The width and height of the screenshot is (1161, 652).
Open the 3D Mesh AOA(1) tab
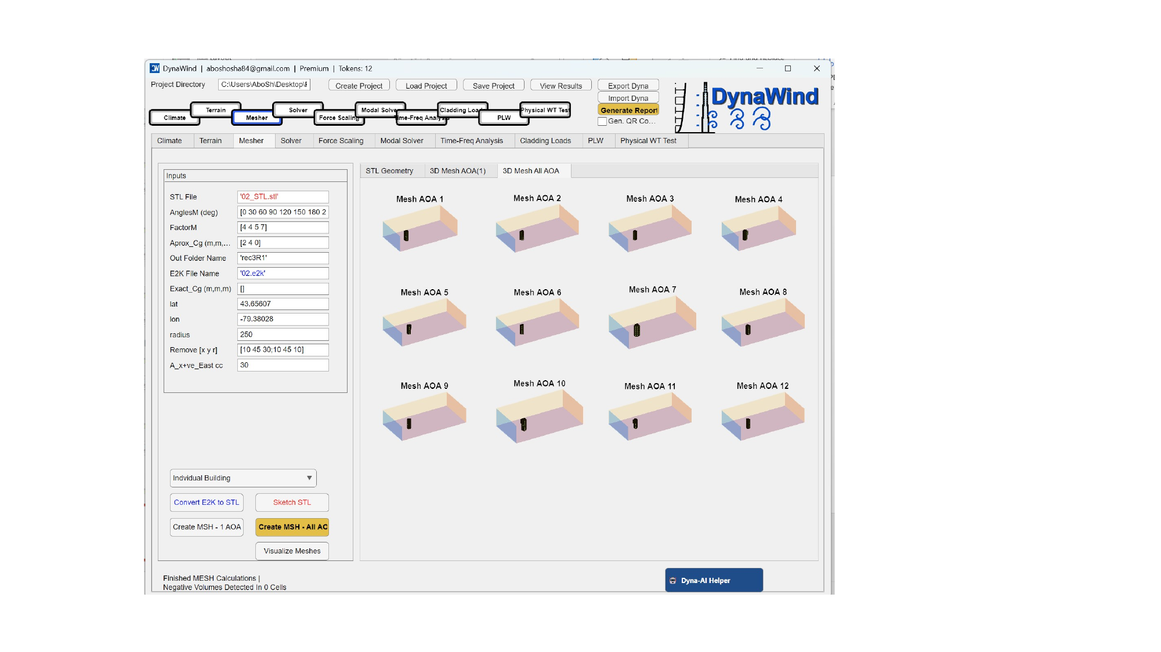coord(457,171)
